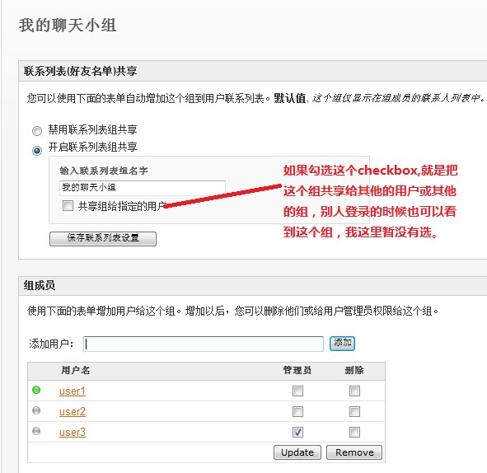Click the Remove button
This screenshot has height=473, width=487.
[354, 452]
